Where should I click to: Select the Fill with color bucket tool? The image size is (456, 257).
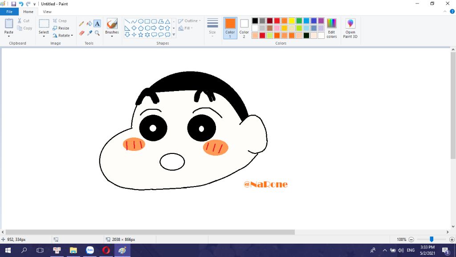click(89, 24)
